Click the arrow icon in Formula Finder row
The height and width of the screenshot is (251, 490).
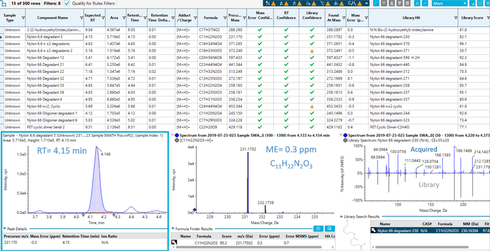pos(174,243)
